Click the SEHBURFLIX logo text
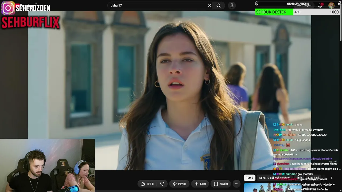342x192 pixels. (30, 22)
